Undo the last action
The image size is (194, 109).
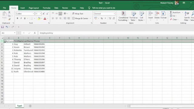coord(7,27)
